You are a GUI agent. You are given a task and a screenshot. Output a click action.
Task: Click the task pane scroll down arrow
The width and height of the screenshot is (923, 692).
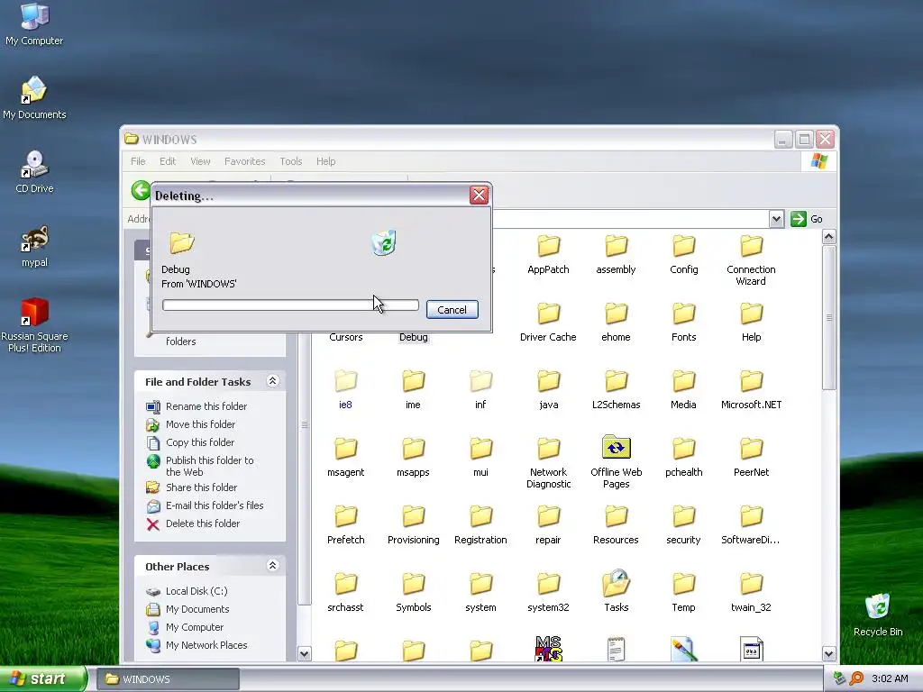[x=305, y=654]
